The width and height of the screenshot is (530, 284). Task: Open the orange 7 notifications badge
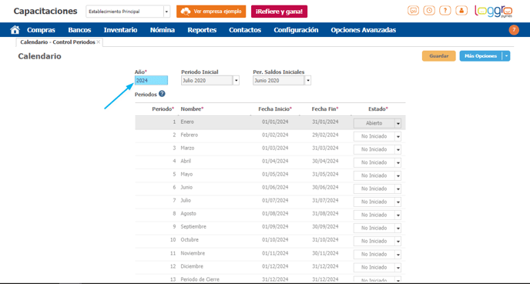[x=514, y=30]
